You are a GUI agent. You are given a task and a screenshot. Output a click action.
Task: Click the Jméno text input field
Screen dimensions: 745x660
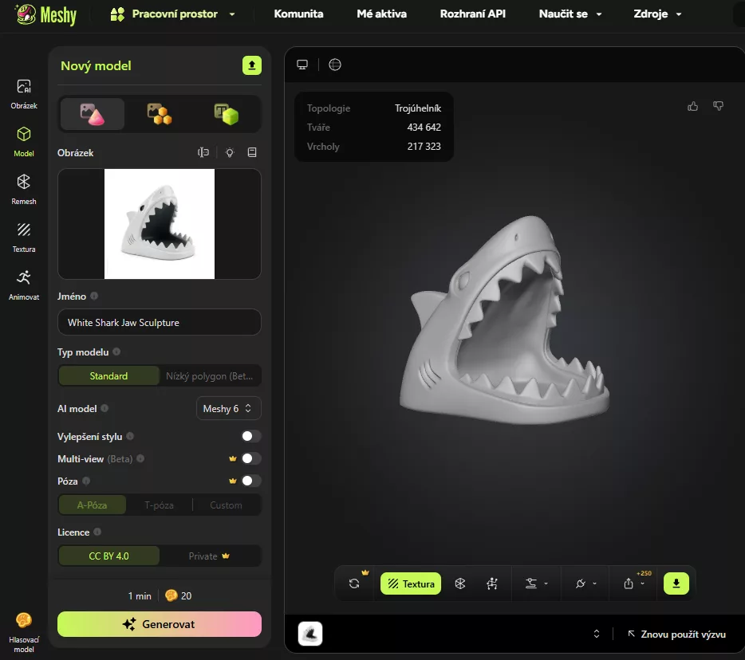click(159, 323)
